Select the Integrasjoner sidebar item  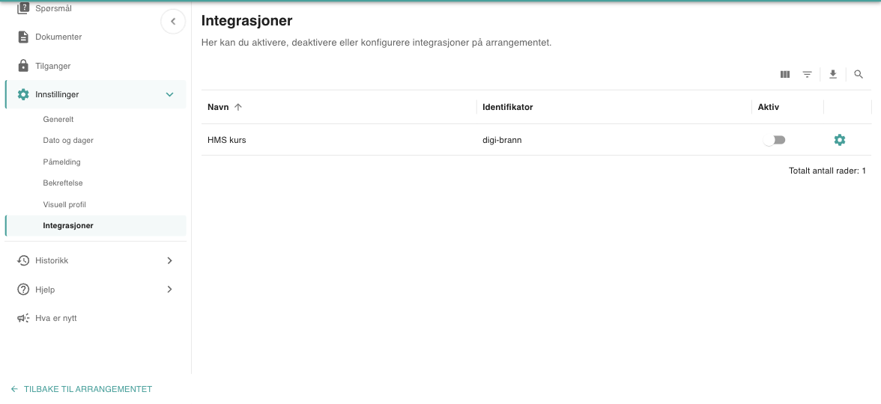click(x=95, y=226)
